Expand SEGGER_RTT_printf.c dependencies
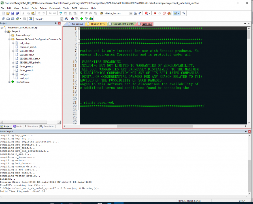Image resolution: width=253 pixels, height=204 pixels. 13,63
